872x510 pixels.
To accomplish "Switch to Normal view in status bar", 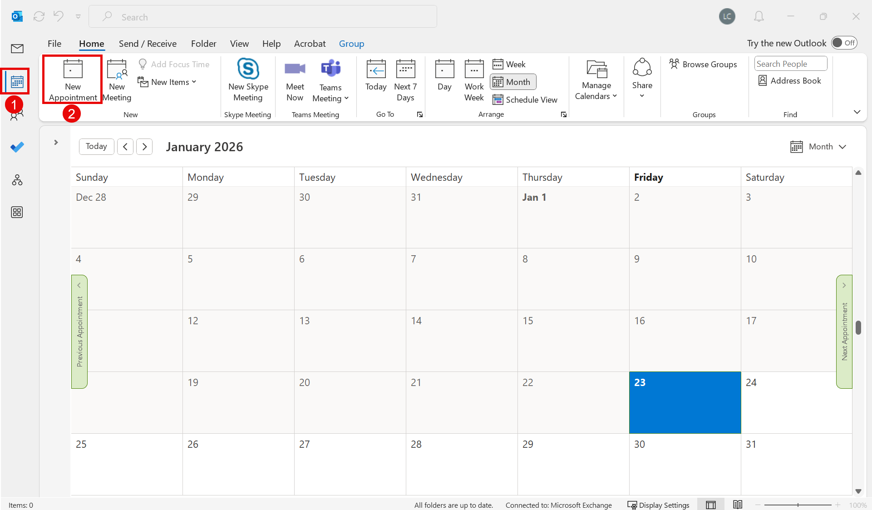I will (711, 505).
